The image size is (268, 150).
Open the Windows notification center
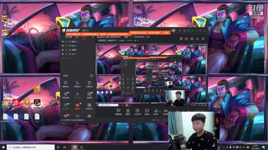tap(264, 147)
